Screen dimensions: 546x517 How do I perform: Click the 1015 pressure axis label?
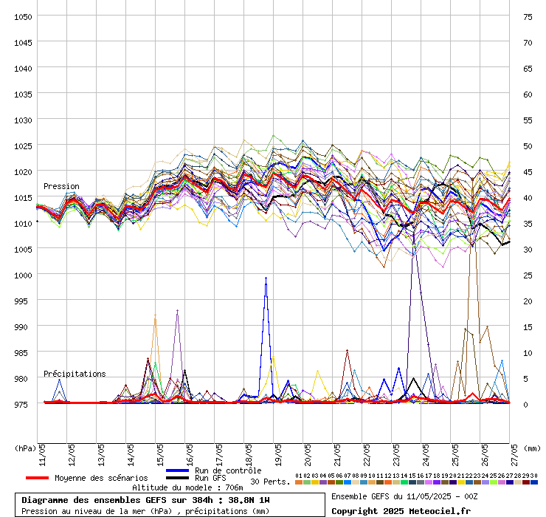23,198
